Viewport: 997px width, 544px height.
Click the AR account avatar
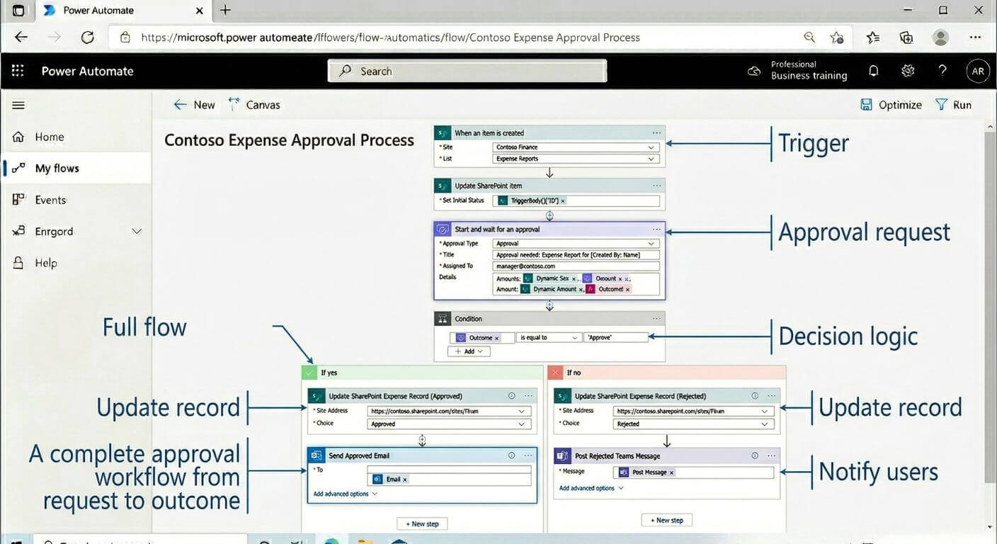978,71
